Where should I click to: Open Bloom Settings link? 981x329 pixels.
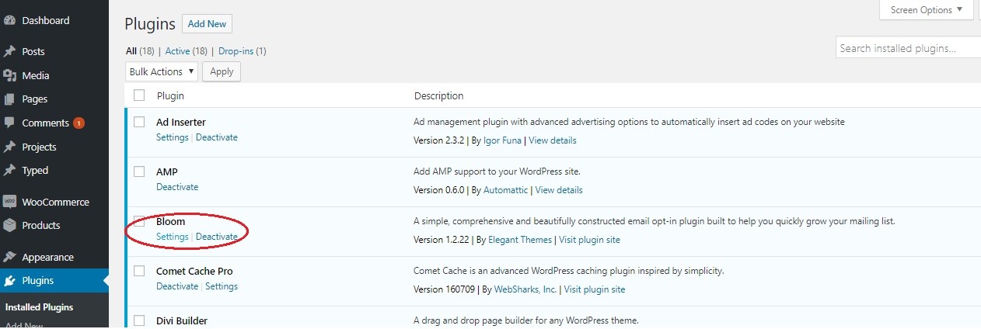(x=173, y=237)
